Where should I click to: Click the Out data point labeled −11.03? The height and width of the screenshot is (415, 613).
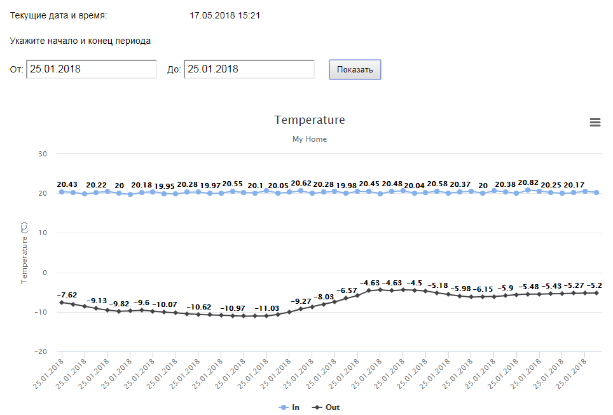[266, 316]
